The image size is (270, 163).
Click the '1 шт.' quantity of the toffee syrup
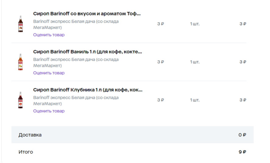(195, 24)
